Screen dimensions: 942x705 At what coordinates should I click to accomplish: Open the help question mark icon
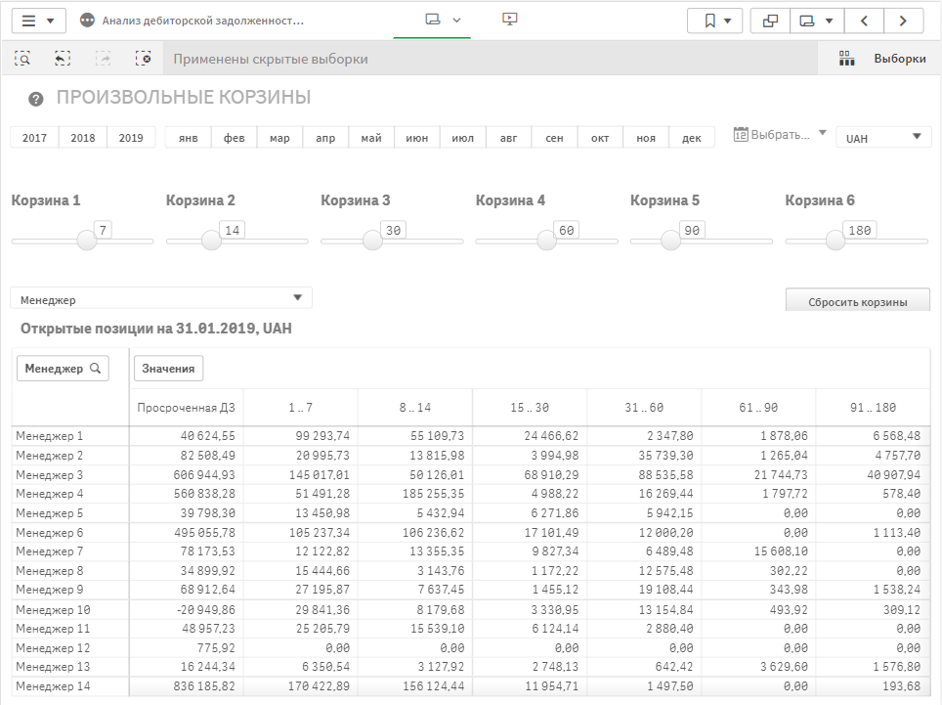point(36,99)
